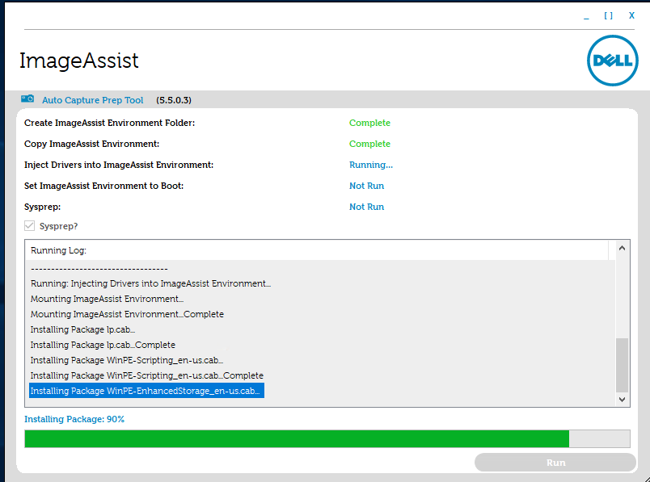Select the highlighted WinPE-EnhancedStorage_en-us.cab log line
The width and height of the screenshot is (650, 482).
(146, 391)
